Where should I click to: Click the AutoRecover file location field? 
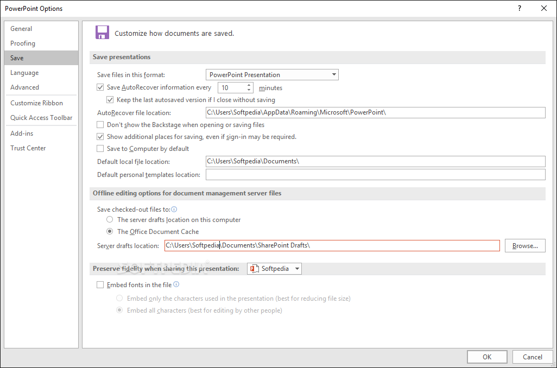376,112
